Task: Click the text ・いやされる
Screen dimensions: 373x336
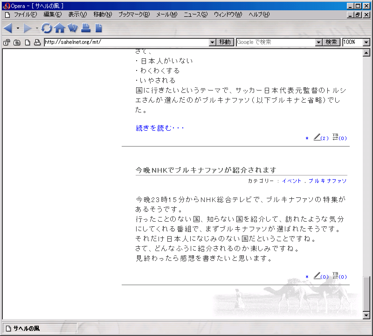Action: [156, 80]
